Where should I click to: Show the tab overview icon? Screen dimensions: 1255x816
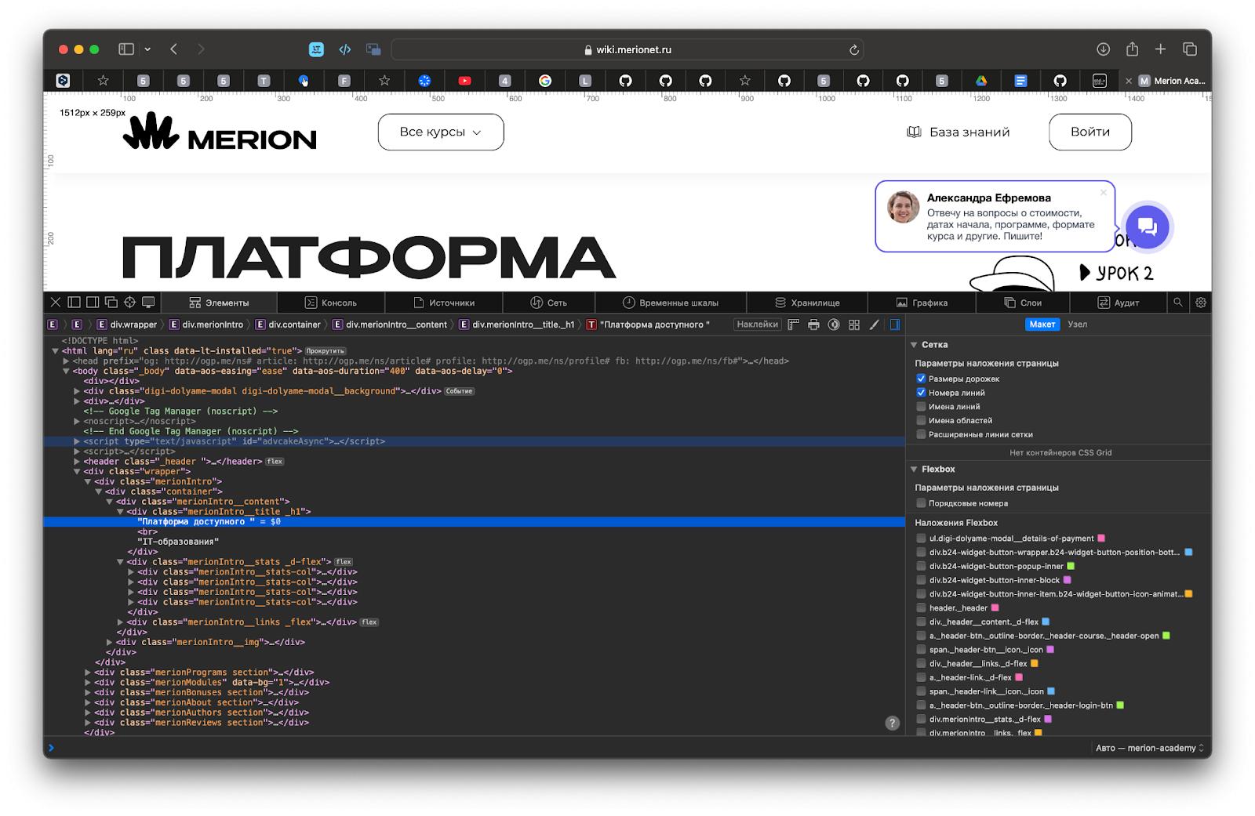(x=1189, y=49)
